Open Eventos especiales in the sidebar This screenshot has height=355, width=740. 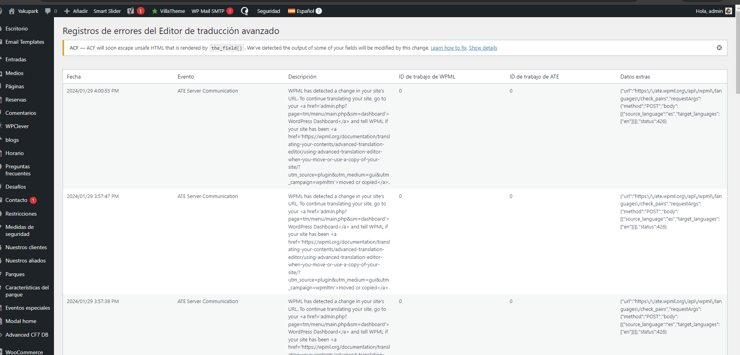(27, 308)
